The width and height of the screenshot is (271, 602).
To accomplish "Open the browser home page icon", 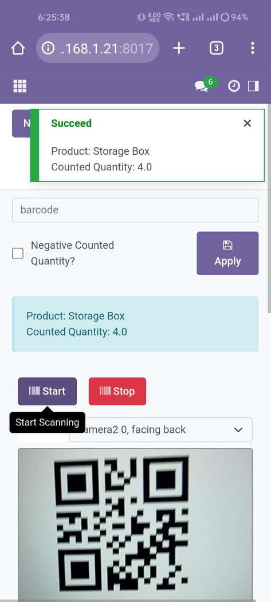I will coord(18,48).
